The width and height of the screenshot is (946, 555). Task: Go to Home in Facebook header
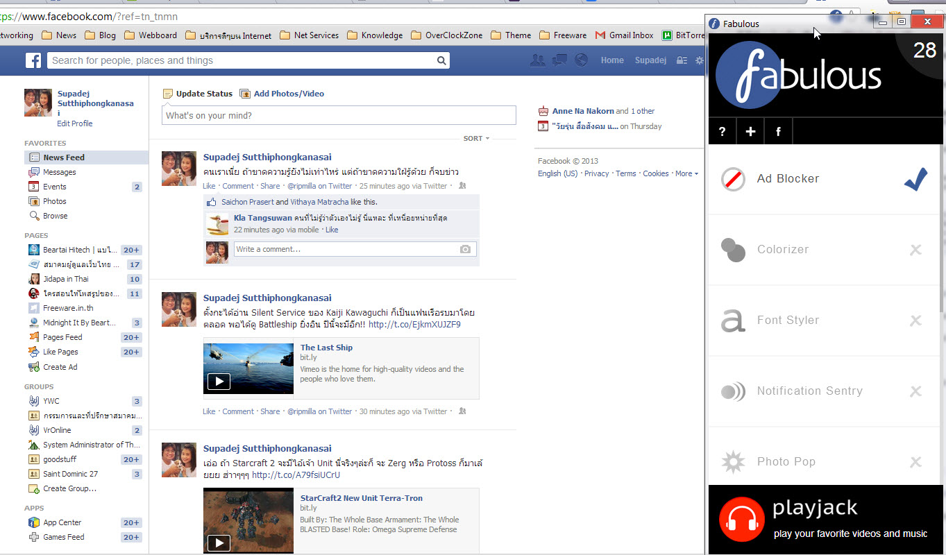click(x=612, y=60)
